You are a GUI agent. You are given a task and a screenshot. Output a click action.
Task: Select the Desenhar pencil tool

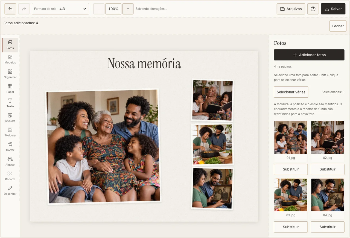(x=10, y=191)
